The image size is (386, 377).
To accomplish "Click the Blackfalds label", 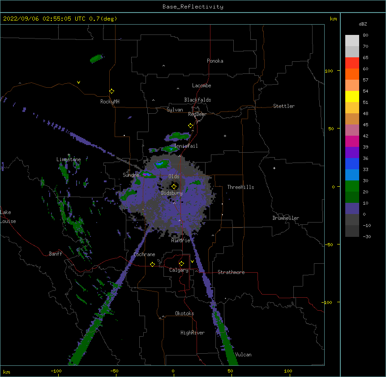I will [197, 100].
